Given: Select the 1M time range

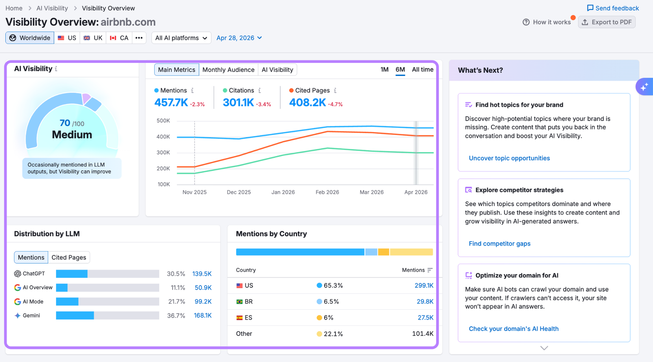Looking at the screenshot, I should click(x=384, y=70).
